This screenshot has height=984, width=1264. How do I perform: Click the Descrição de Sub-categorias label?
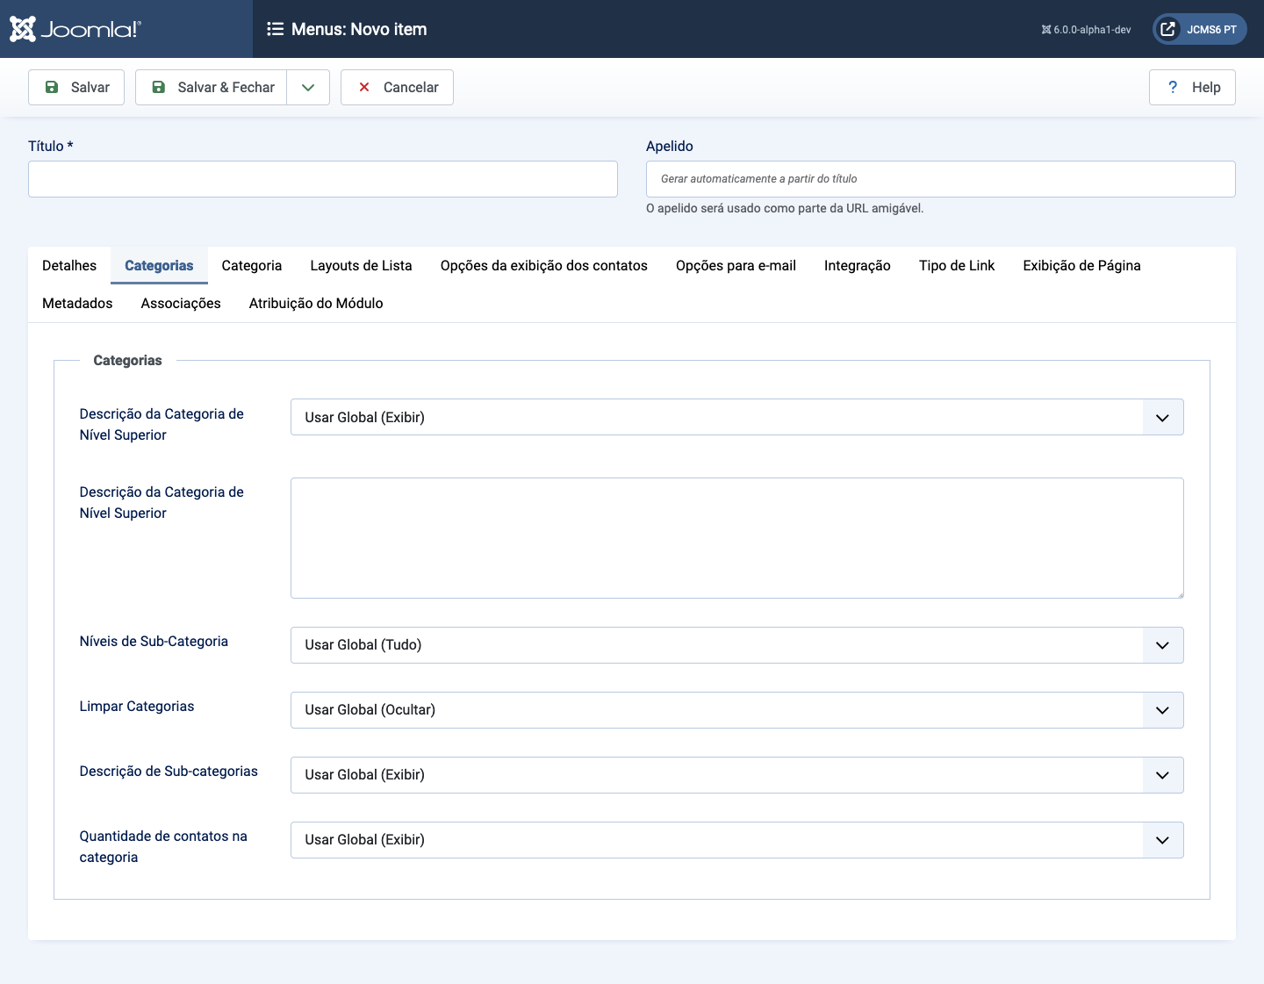(x=169, y=772)
